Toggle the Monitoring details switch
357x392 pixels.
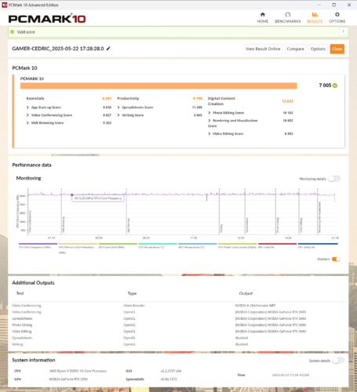[x=334, y=179]
